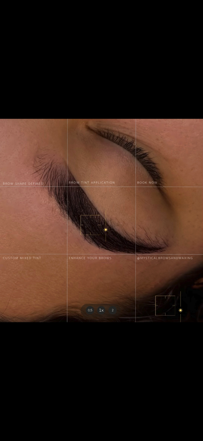Screen dimensions: 203x441
Task: Tap the 'CUSTOM MIXED TINT' caption
Action: (x=22, y=258)
